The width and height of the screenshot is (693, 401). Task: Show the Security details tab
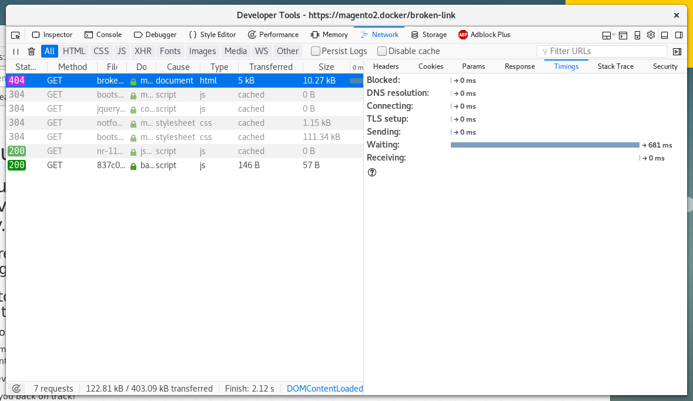pos(665,66)
